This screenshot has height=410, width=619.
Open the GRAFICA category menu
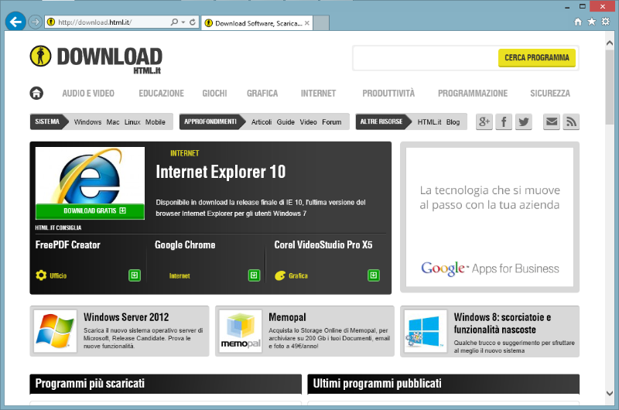coord(262,94)
